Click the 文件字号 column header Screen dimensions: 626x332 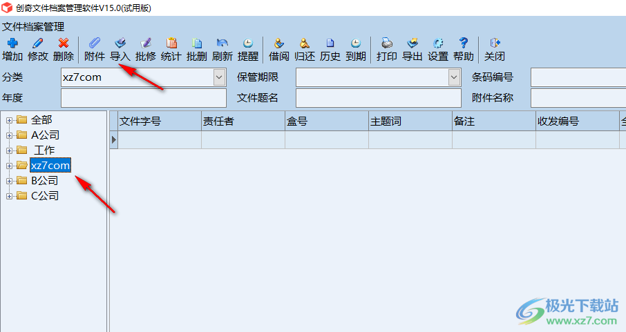coord(160,121)
